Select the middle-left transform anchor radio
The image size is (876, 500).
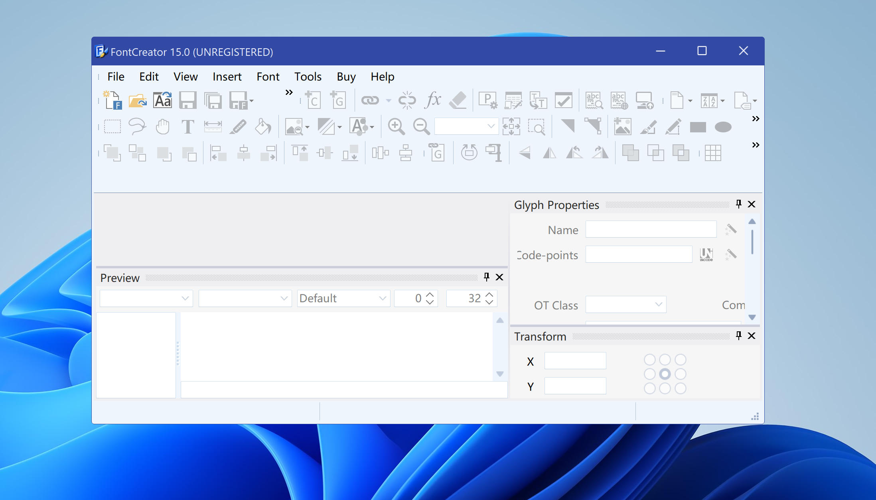(650, 374)
